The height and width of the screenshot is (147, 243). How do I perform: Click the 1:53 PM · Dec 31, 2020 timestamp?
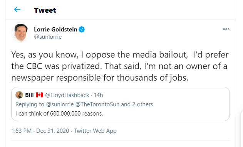[40, 131]
